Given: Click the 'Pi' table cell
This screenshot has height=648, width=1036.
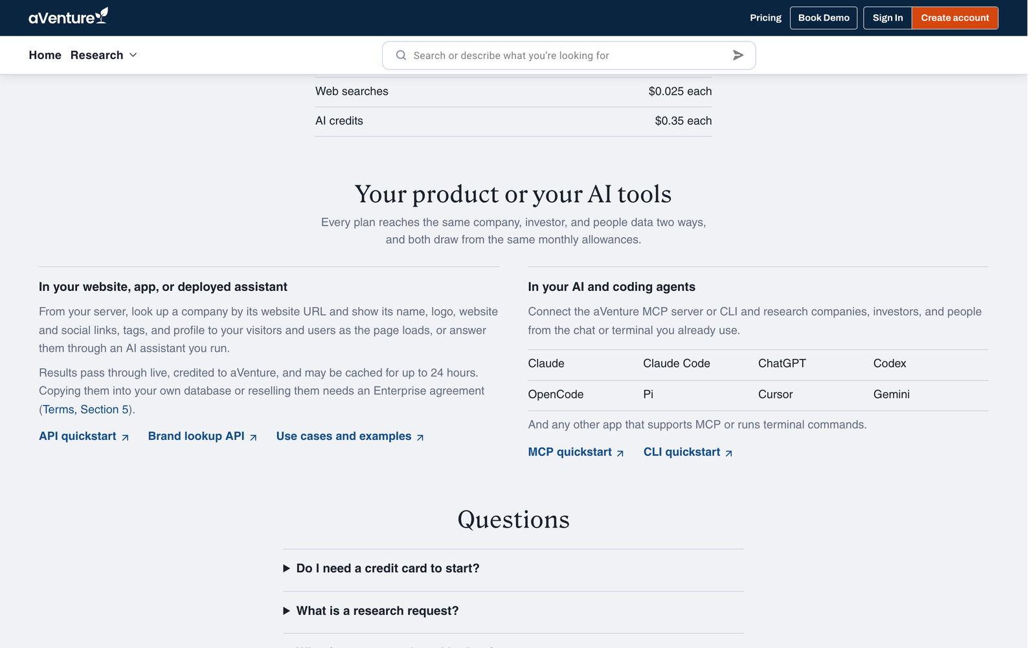Looking at the screenshot, I should click(x=648, y=395).
